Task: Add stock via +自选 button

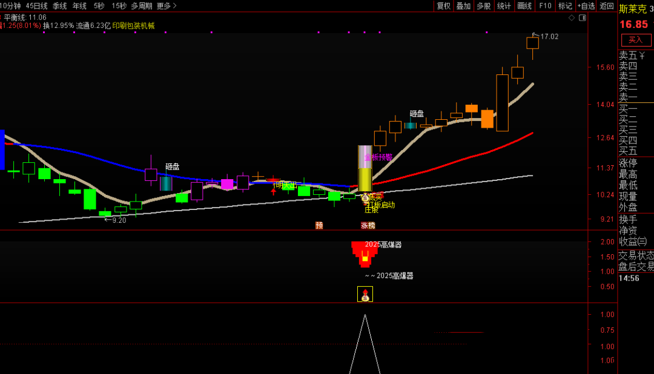Action: 586,6
